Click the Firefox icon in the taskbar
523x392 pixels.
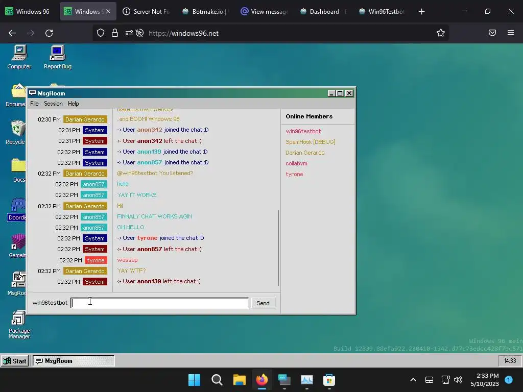[262, 380]
